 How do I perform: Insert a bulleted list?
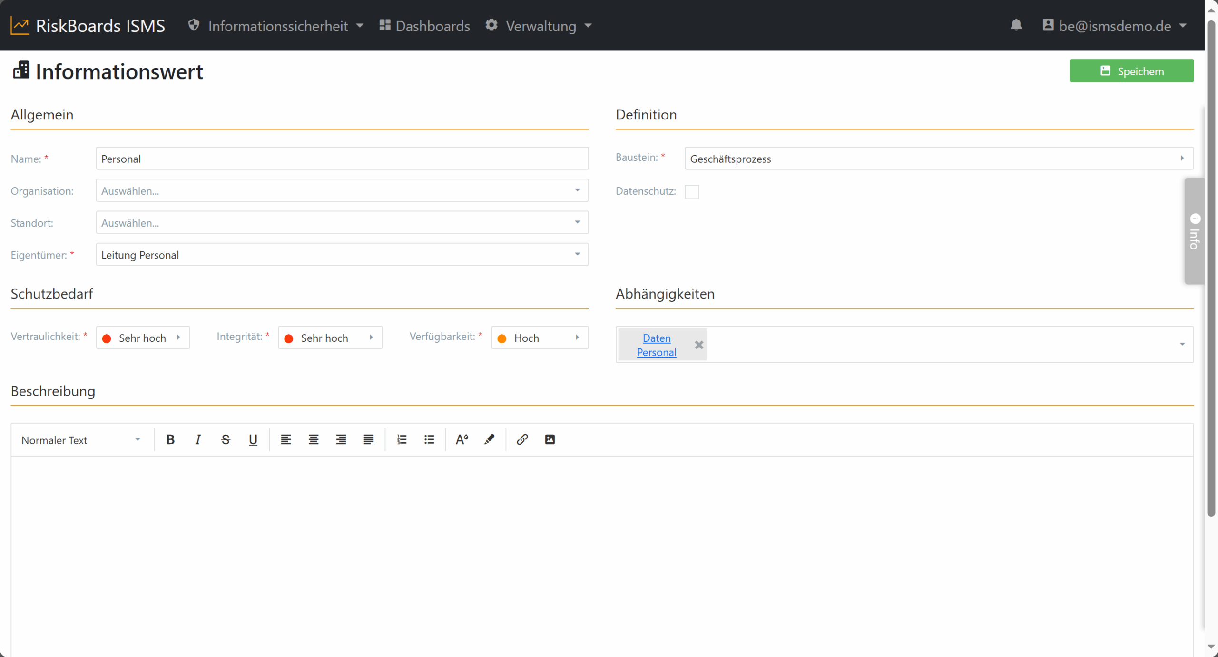coord(429,439)
